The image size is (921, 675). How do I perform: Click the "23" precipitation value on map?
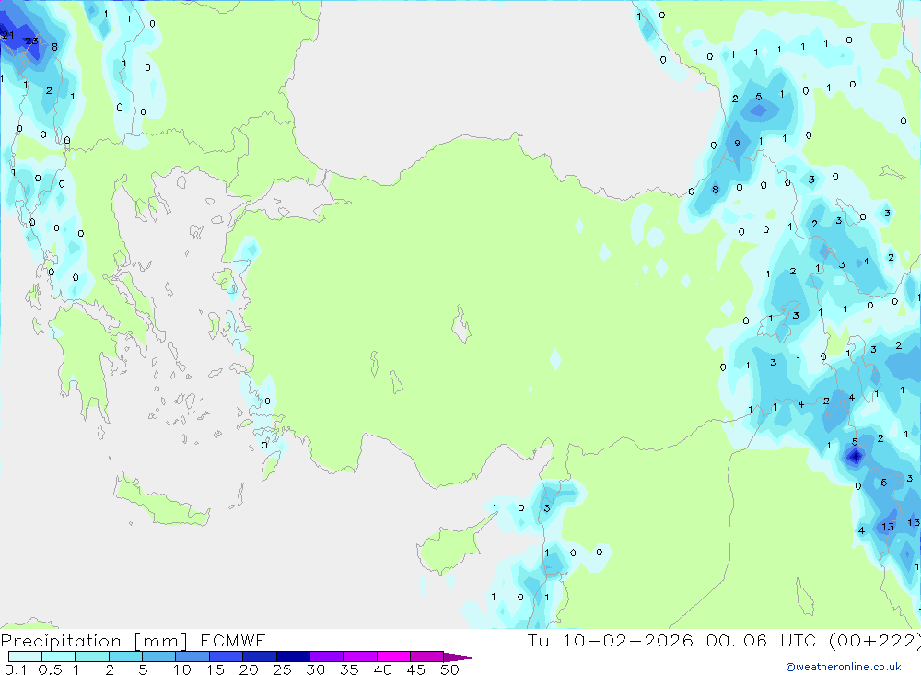[31, 41]
